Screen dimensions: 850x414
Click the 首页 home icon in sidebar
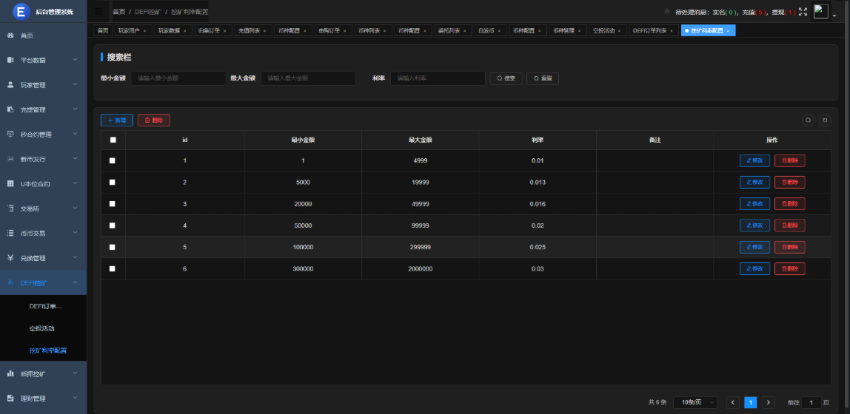click(x=10, y=35)
